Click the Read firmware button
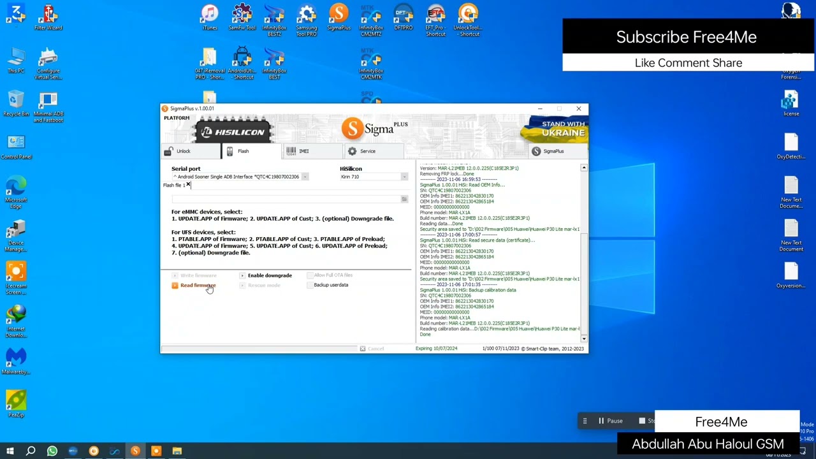The width and height of the screenshot is (816, 459). 194,285
